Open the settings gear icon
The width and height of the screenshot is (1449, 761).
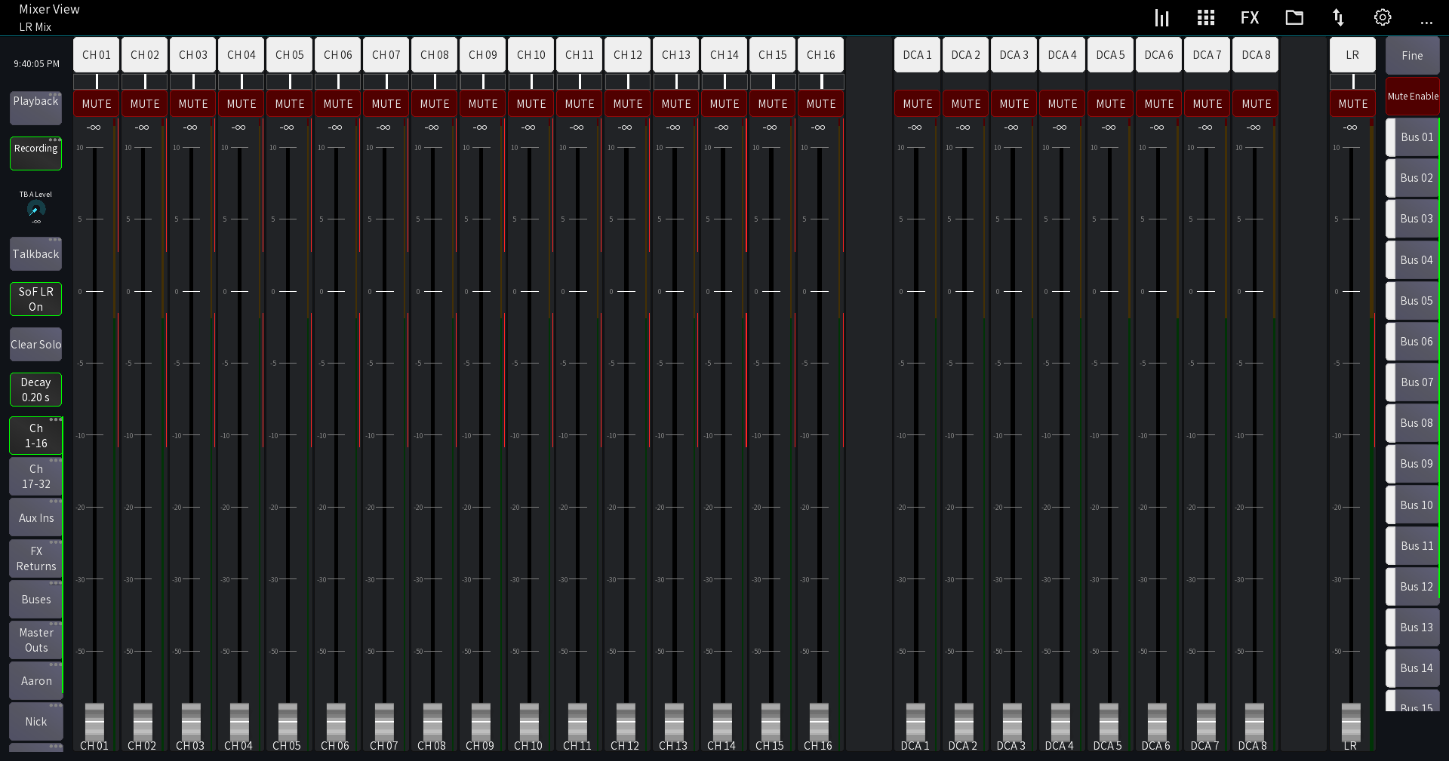(x=1382, y=17)
